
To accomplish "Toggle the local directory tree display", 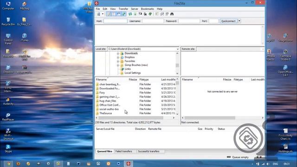I will point(113,14).
